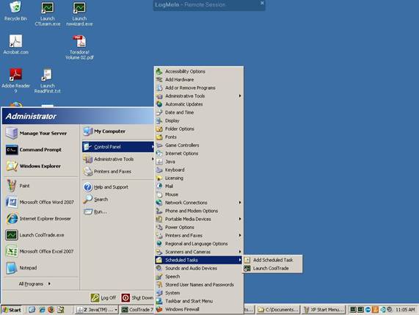Select Launch CoolTrade scheduled task

[272, 268]
